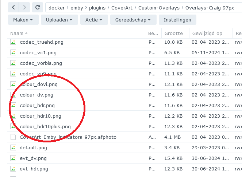
Task: Select file colour_dv.png
Action: (x=37, y=95)
